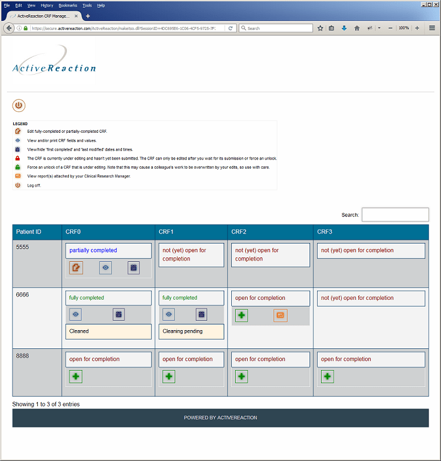The width and height of the screenshot is (441, 461).
Task: Select the 'Cleaned' status text
Action: (x=79, y=331)
